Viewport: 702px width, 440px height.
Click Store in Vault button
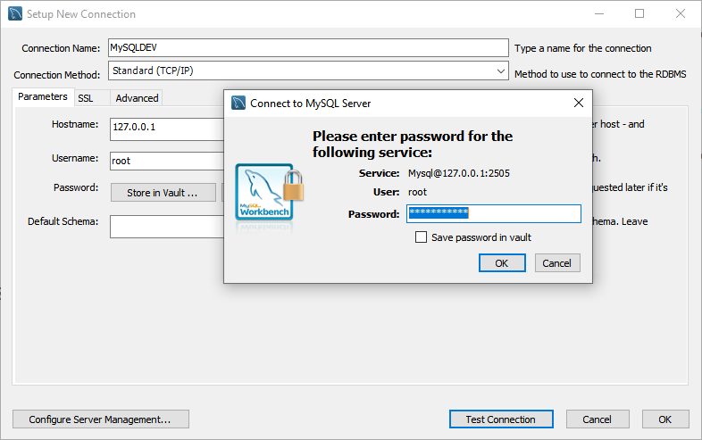[x=162, y=193]
